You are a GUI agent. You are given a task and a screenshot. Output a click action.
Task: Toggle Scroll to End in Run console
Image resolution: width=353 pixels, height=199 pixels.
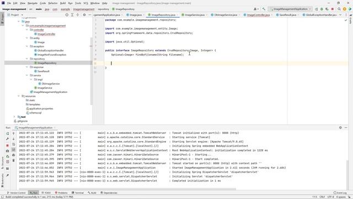pos(13,150)
